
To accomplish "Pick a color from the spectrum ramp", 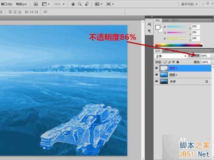I will point(179,45).
